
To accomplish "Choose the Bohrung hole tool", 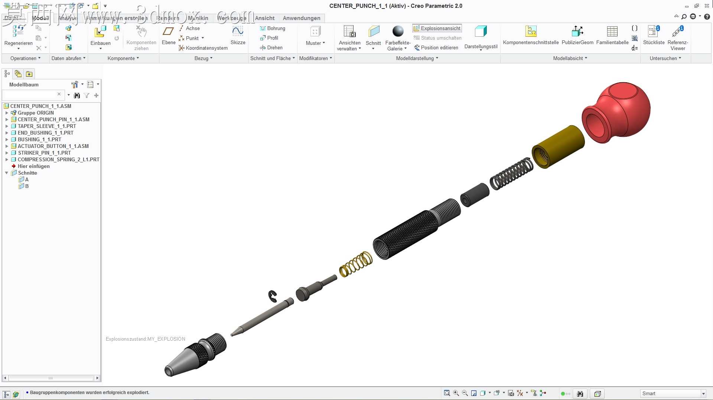I will coord(273,28).
